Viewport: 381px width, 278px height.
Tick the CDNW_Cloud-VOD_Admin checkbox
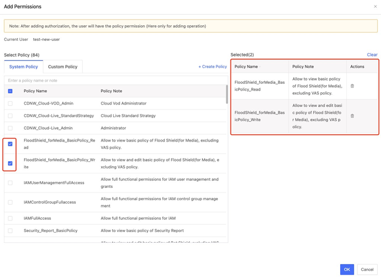(x=10, y=103)
